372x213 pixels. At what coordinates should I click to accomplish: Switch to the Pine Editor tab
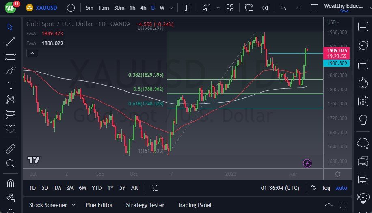(99, 205)
